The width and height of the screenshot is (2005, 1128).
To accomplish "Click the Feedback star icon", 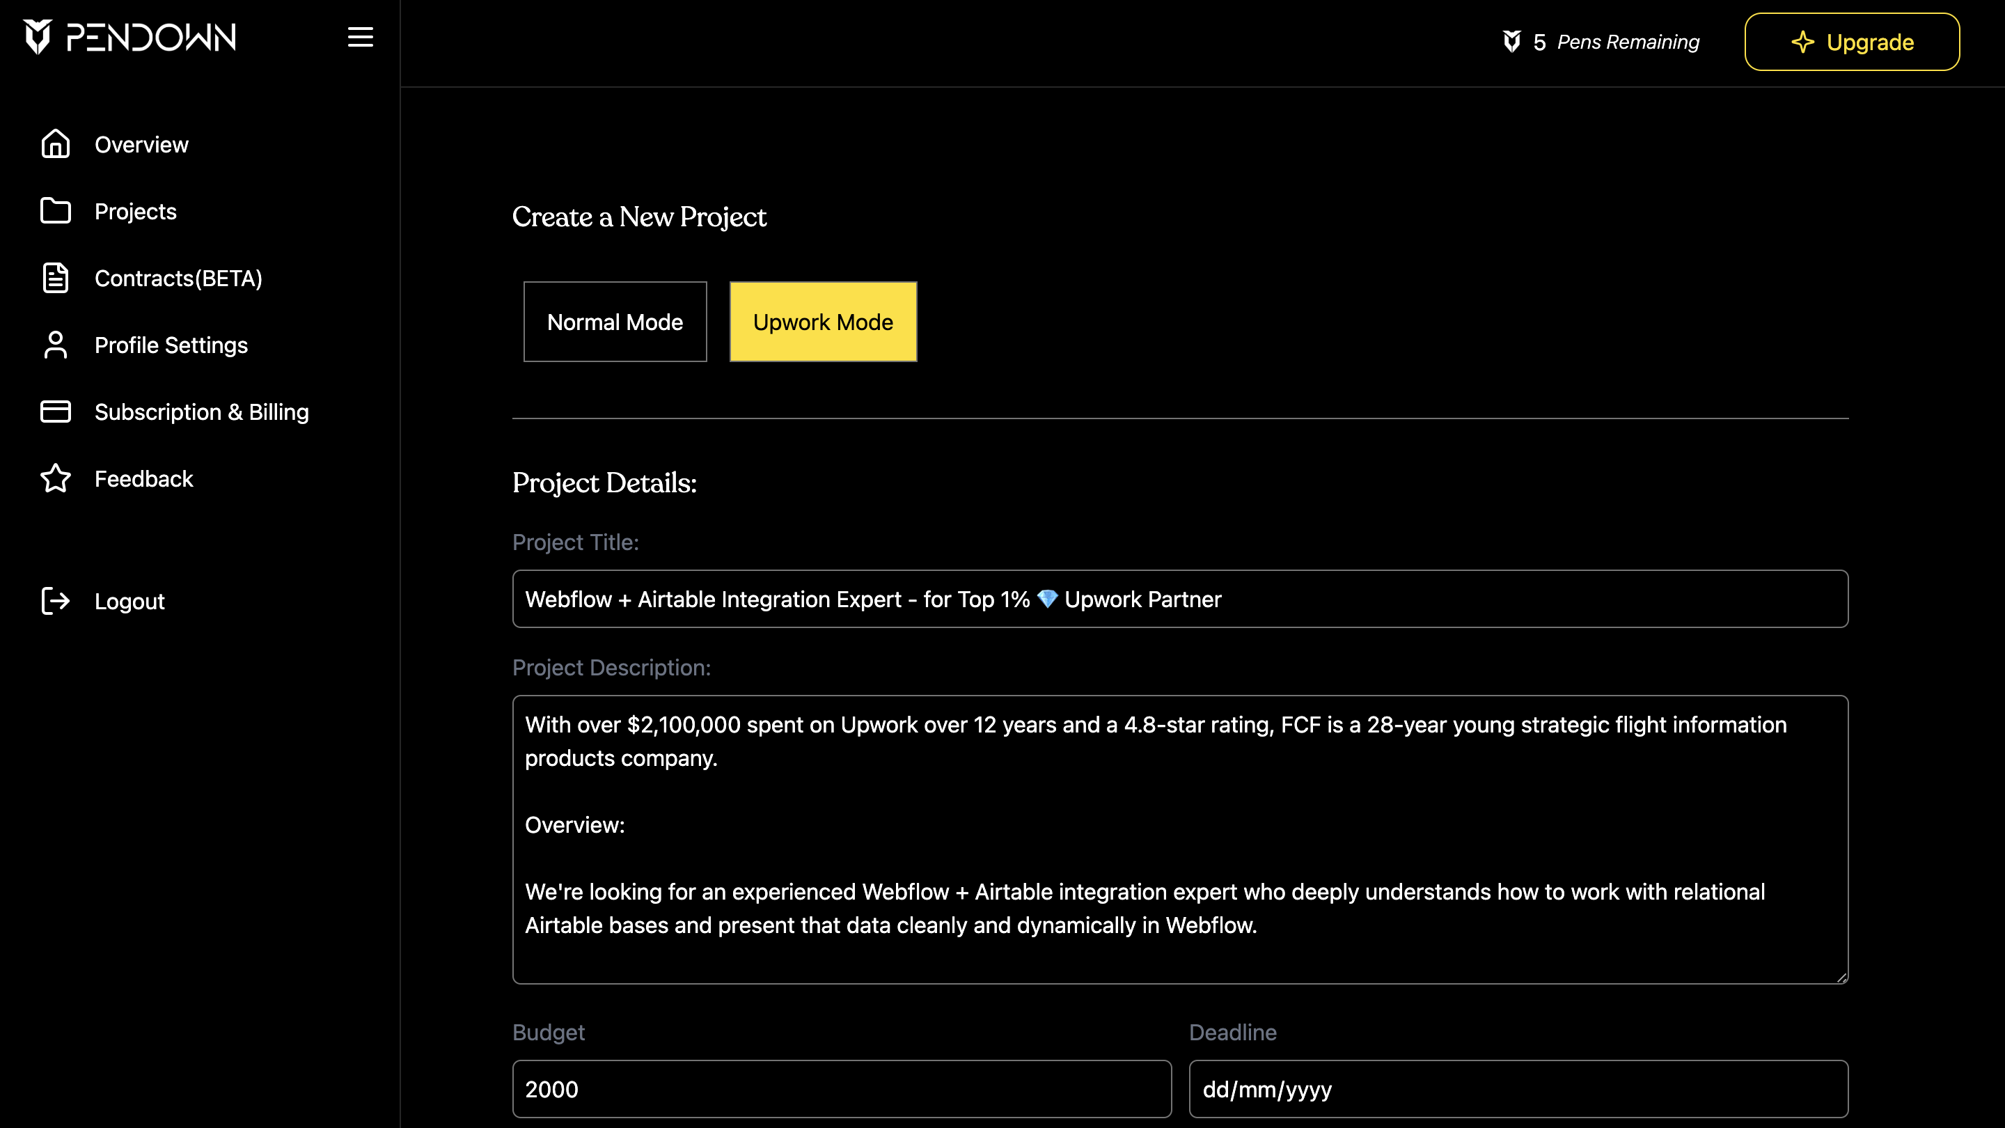I will 55,478.
